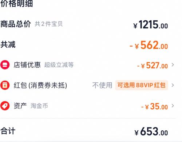The image size is (182, 142).
Task: Click the 红包 red envelope icon
Action: pos(5,85)
